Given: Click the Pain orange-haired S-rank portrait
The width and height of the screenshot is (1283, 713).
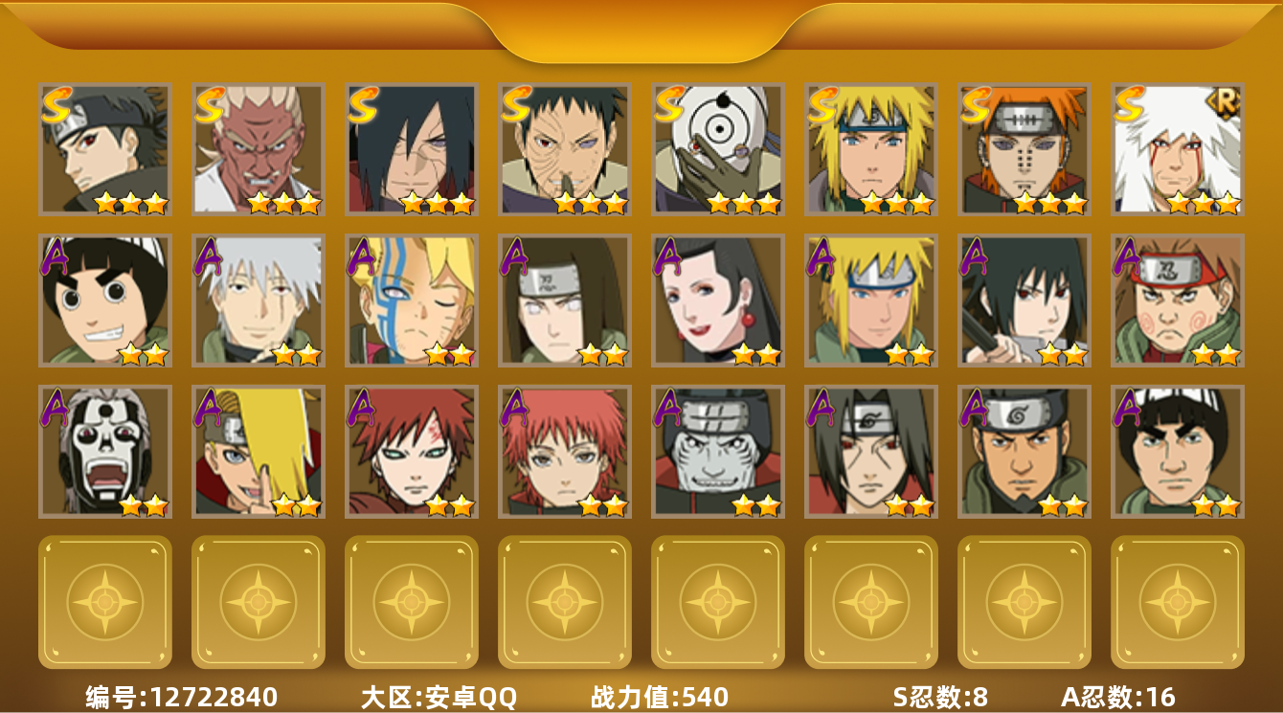Looking at the screenshot, I should [x=1024, y=149].
